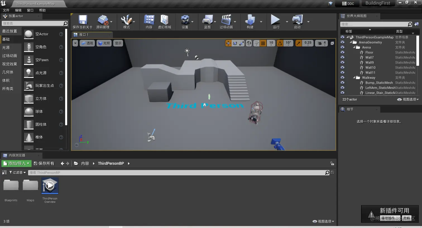Pick the 球体 sphere item
The height and width of the screenshot is (228, 422).
(44, 111)
